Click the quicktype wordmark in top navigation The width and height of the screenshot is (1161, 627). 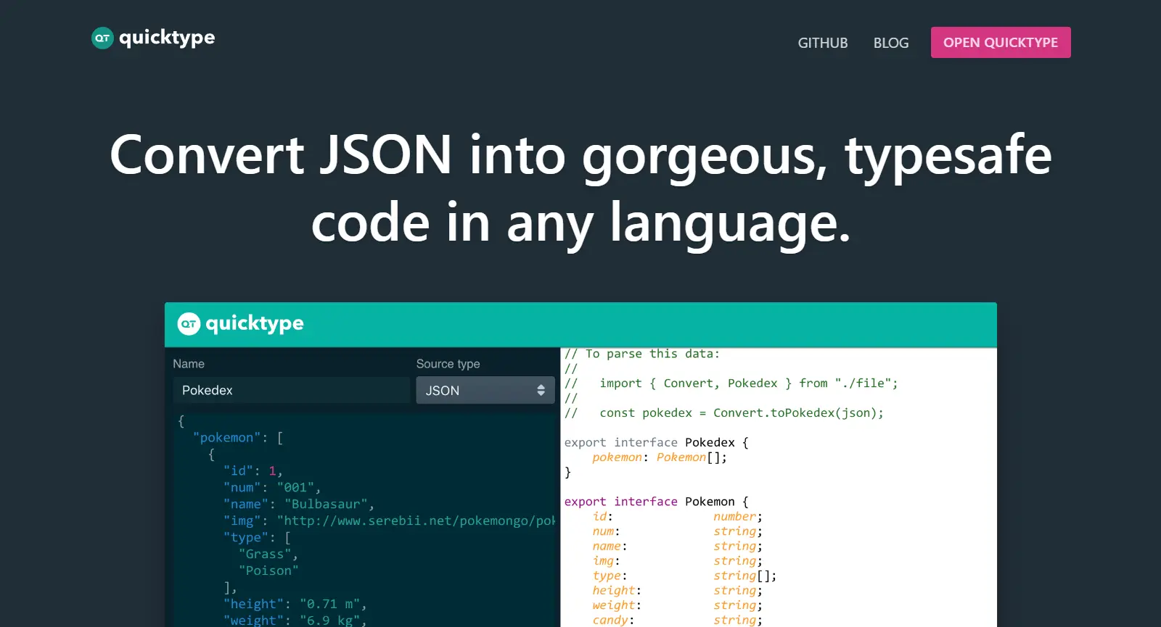(x=167, y=38)
